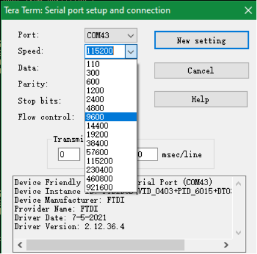Collapse the Speed dropdown arrow
This screenshot has height=254, width=257.
[x=131, y=52]
